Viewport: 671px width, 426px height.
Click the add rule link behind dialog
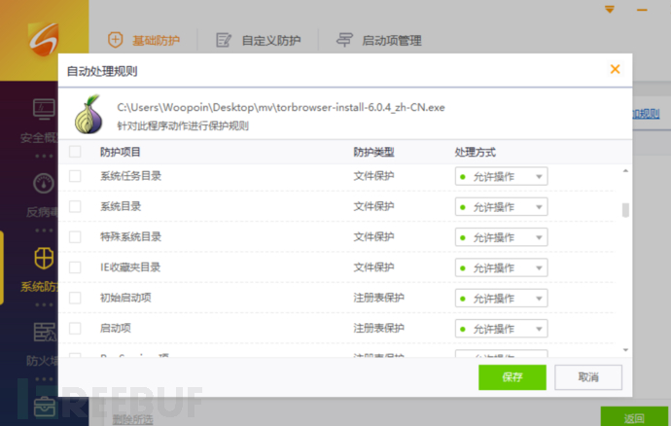(646, 114)
